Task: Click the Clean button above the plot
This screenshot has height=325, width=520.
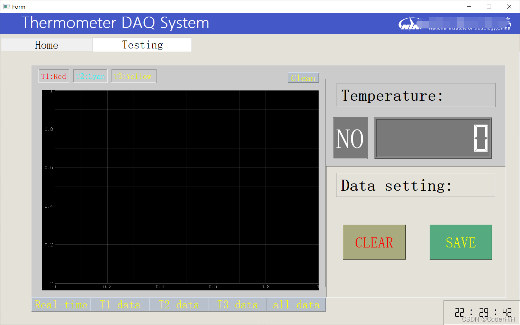Action: coord(303,78)
